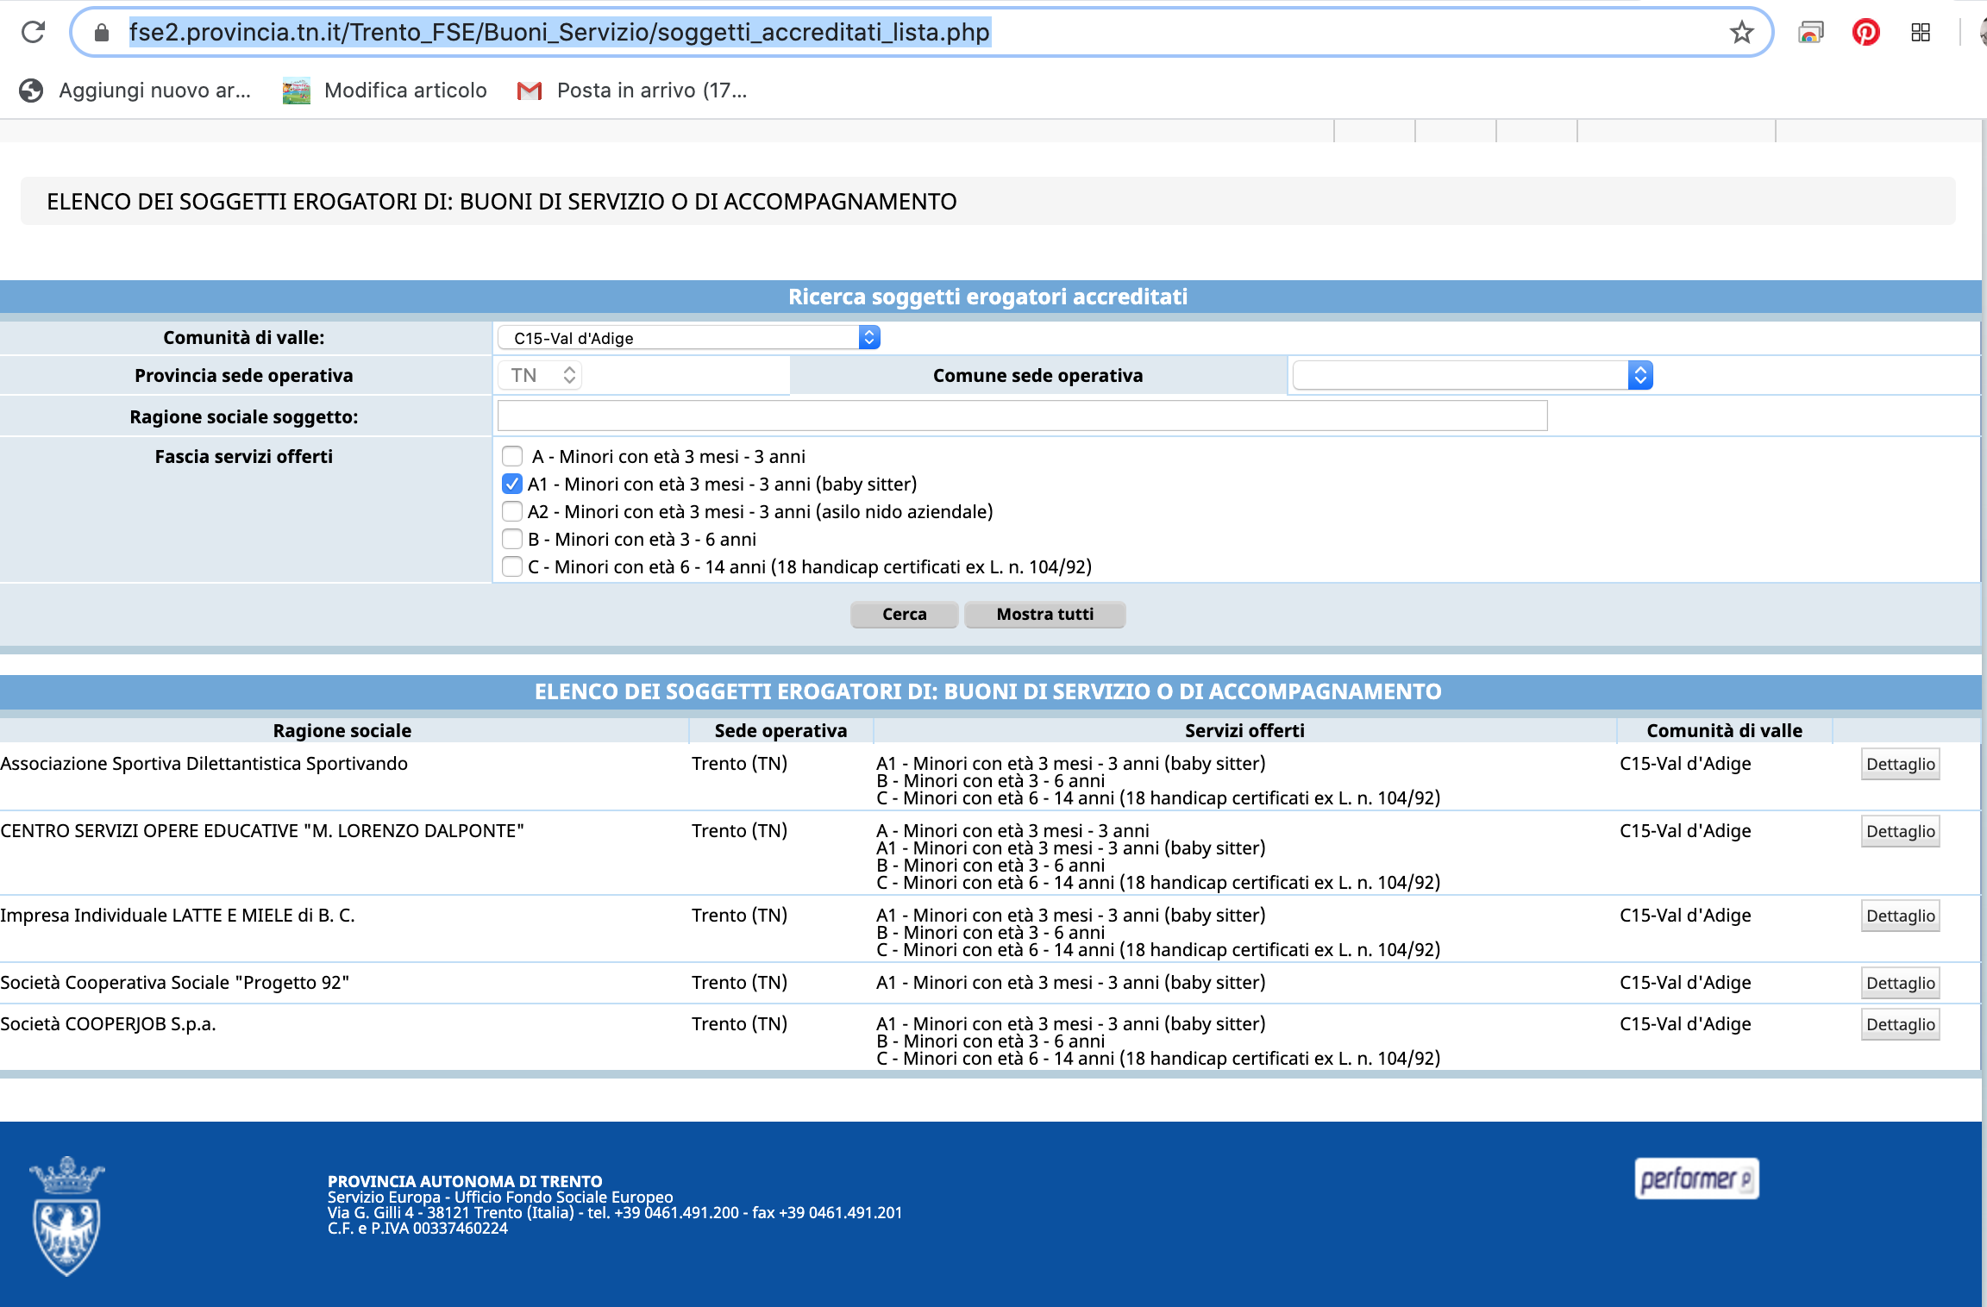
Task: Click Dettaglio for Società COOPERJOB S.p.a.
Action: click(x=1900, y=1024)
